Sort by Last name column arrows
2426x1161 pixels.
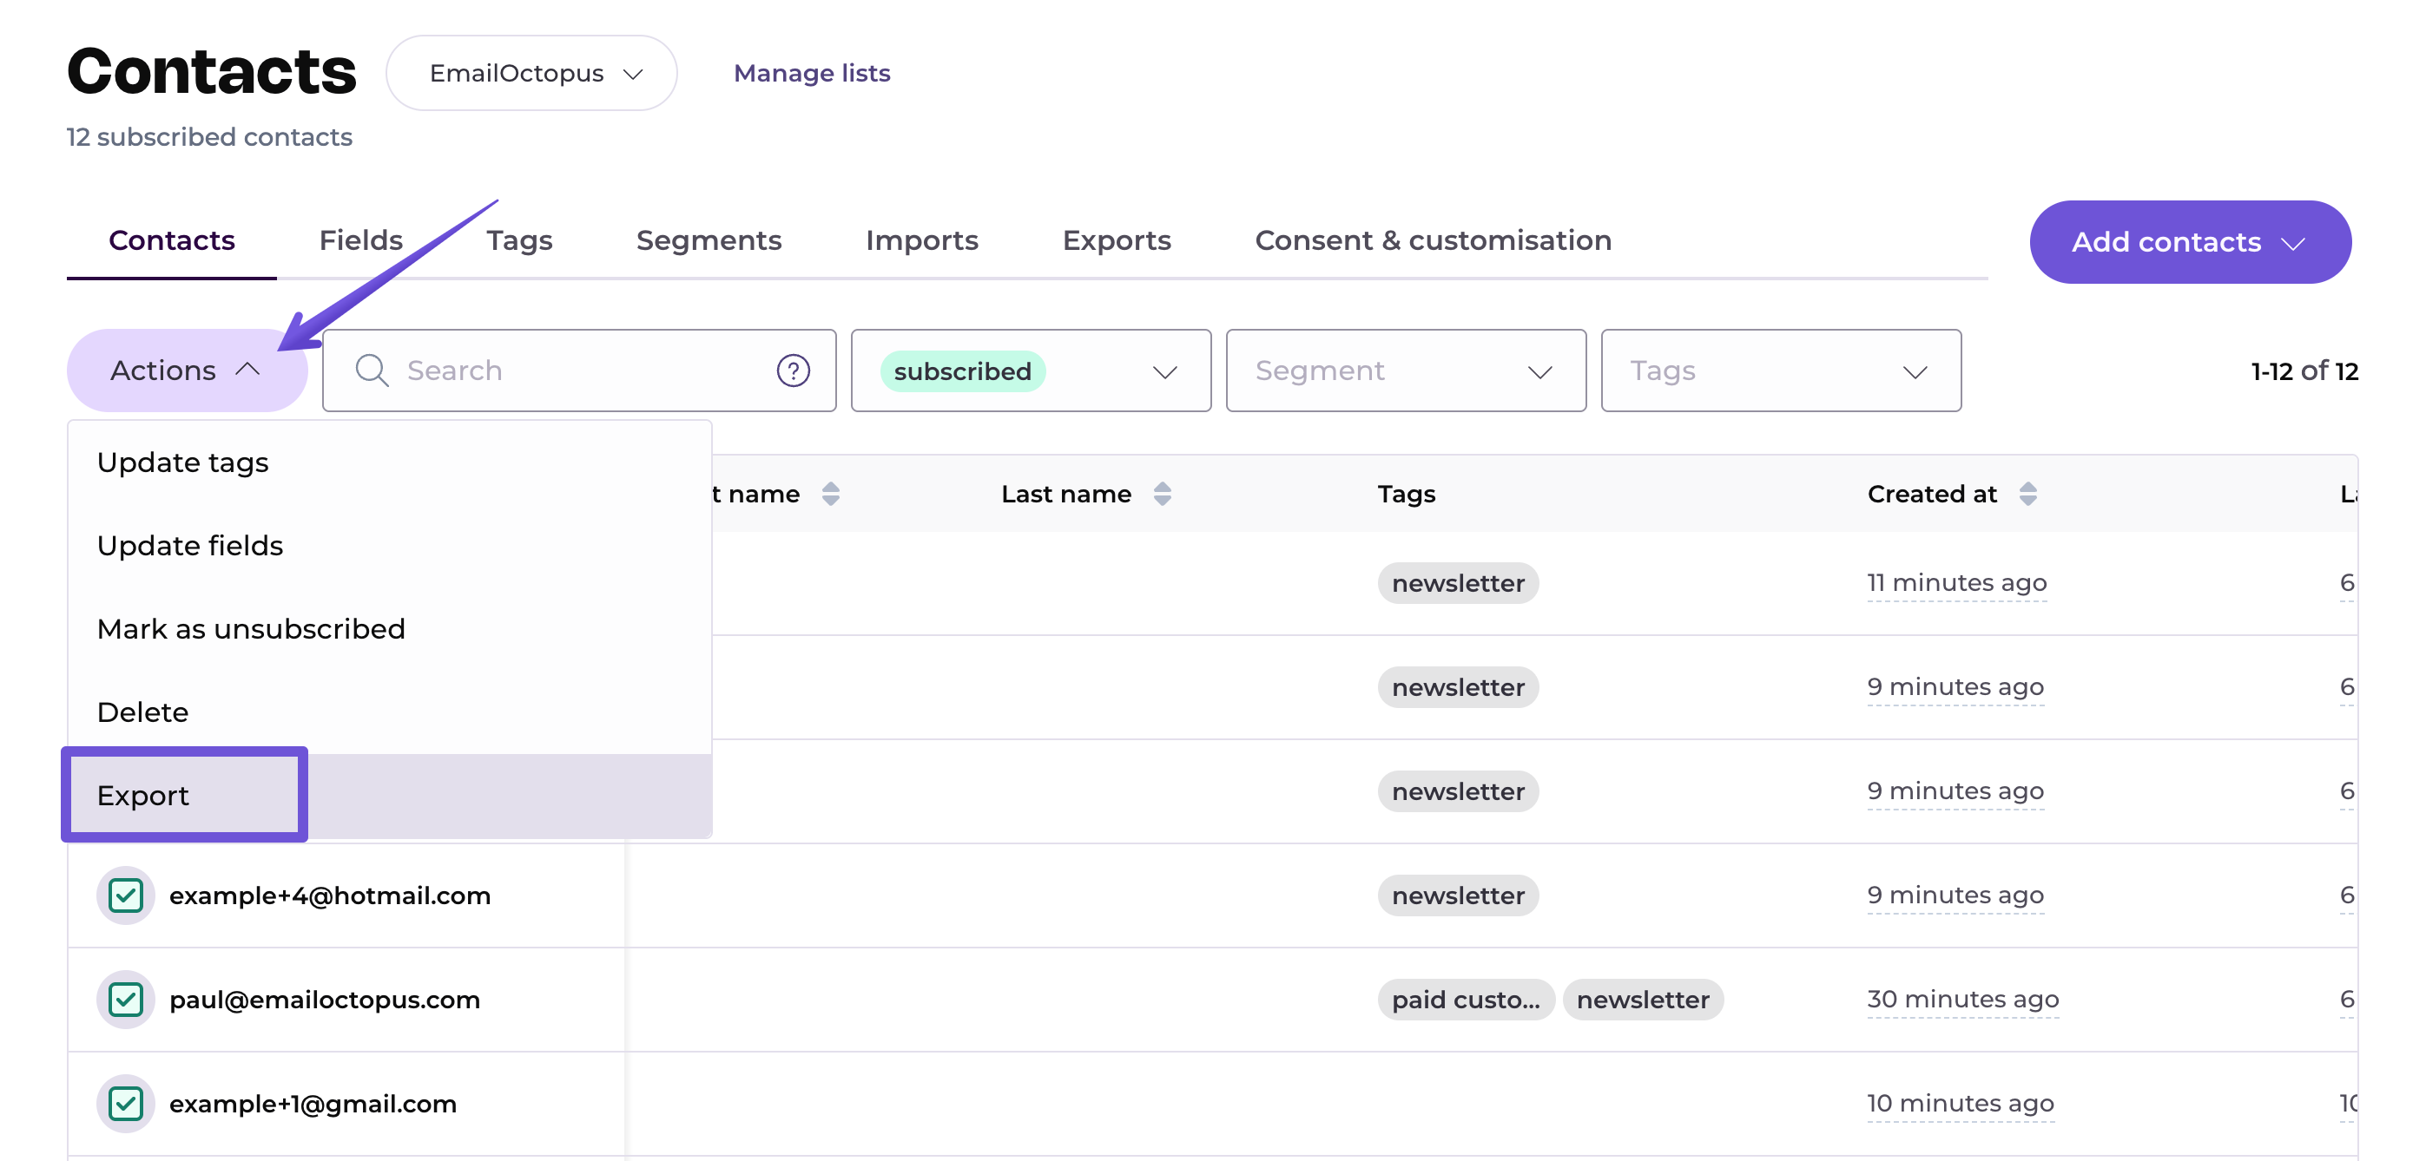coord(1162,494)
